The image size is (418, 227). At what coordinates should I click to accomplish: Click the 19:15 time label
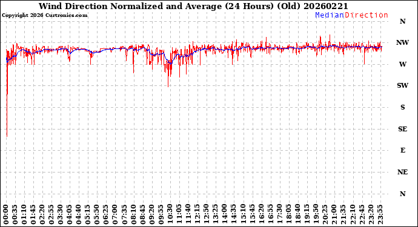tap(307, 214)
